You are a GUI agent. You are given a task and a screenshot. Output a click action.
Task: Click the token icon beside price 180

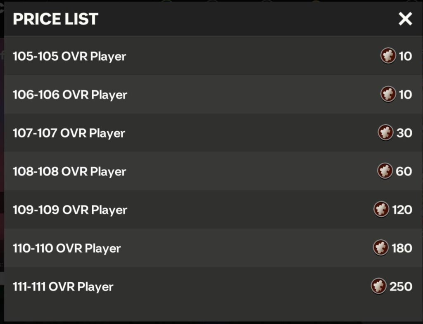click(380, 248)
